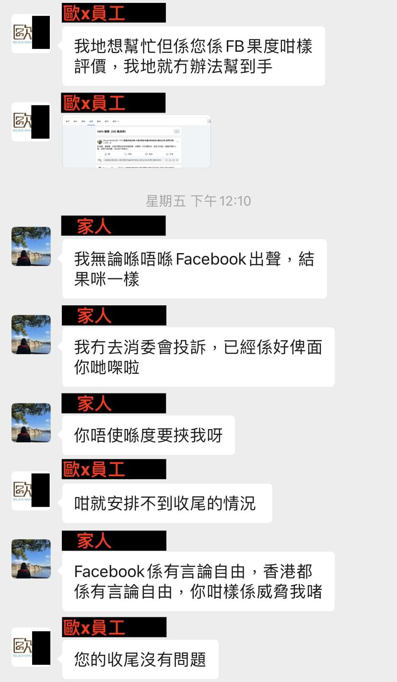Tap avatar beside "Facebook係有言論自由" message

(x=31, y=559)
